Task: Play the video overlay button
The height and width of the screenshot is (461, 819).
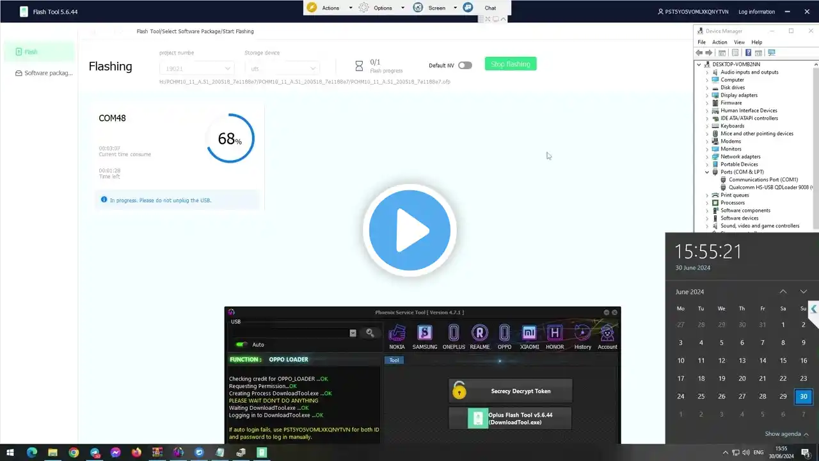Action: pos(409,230)
